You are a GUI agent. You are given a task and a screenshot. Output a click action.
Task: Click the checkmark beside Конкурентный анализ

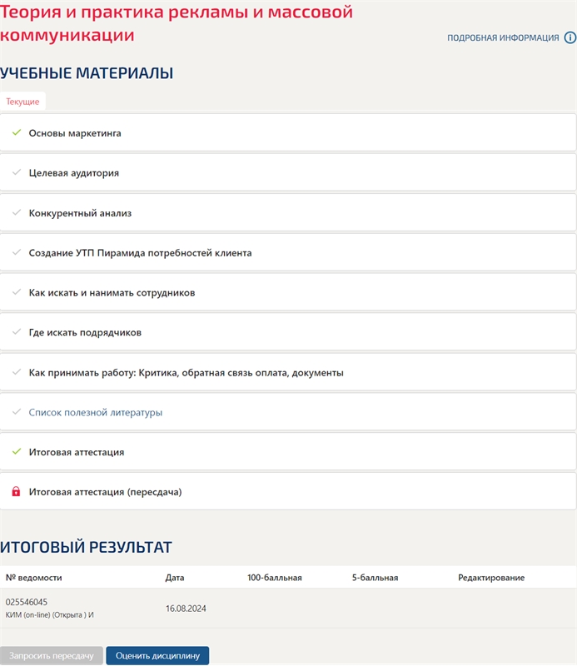coord(17,212)
